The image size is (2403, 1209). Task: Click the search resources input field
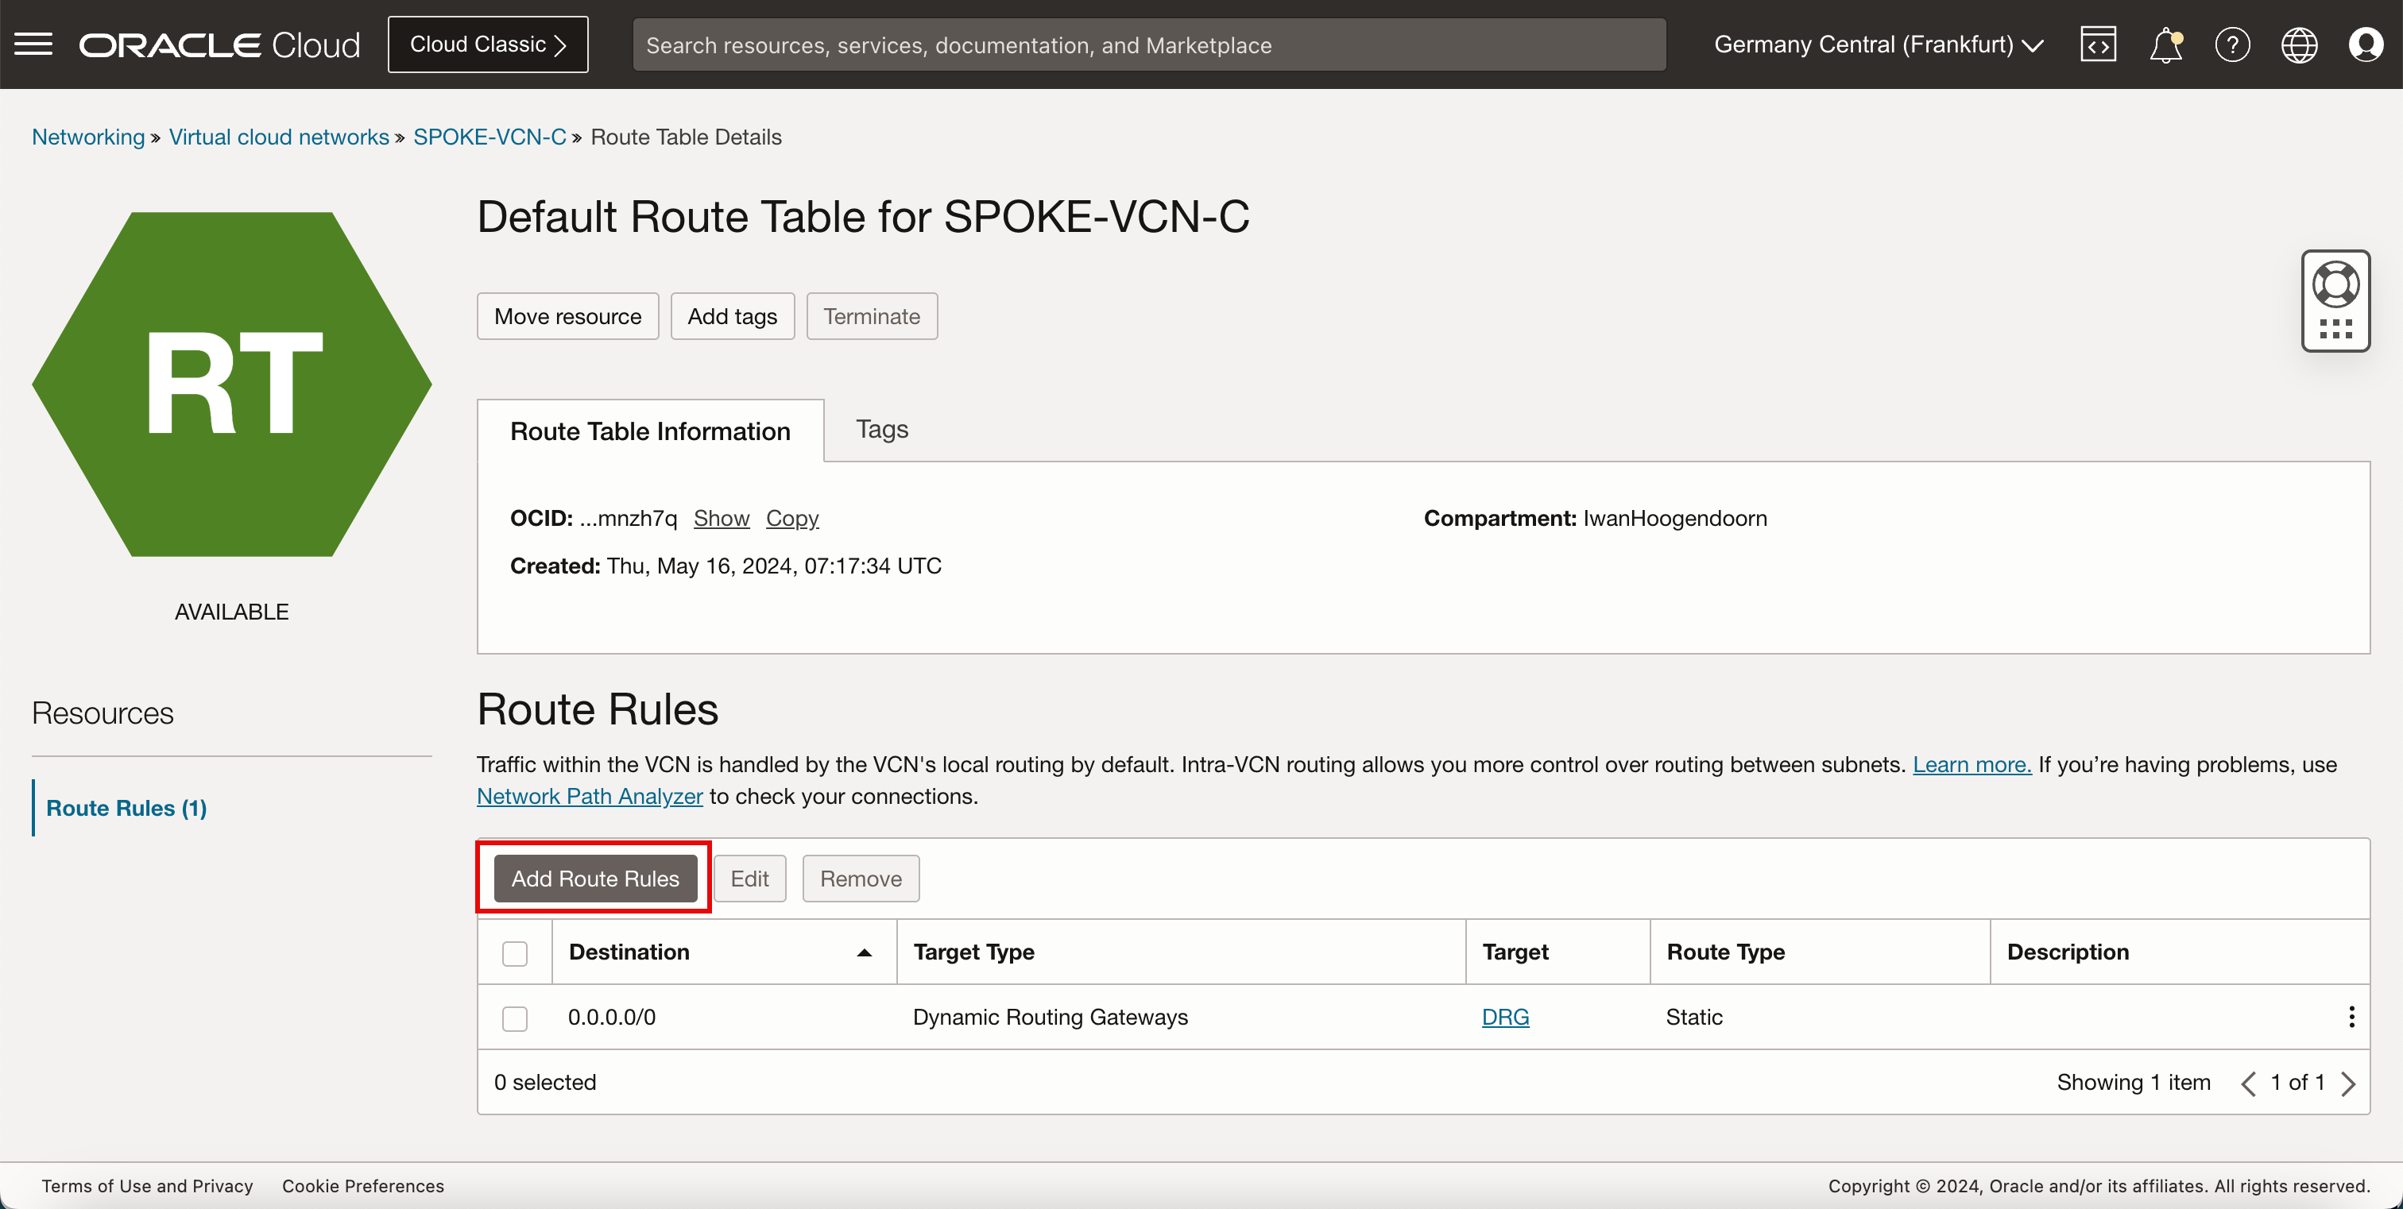(1149, 43)
